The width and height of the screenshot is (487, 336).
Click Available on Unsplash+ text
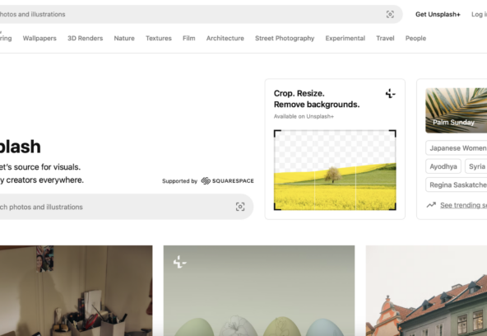point(304,116)
